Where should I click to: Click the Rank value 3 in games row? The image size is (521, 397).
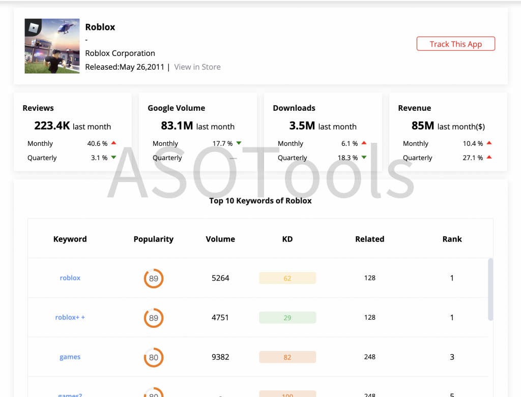click(452, 357)
